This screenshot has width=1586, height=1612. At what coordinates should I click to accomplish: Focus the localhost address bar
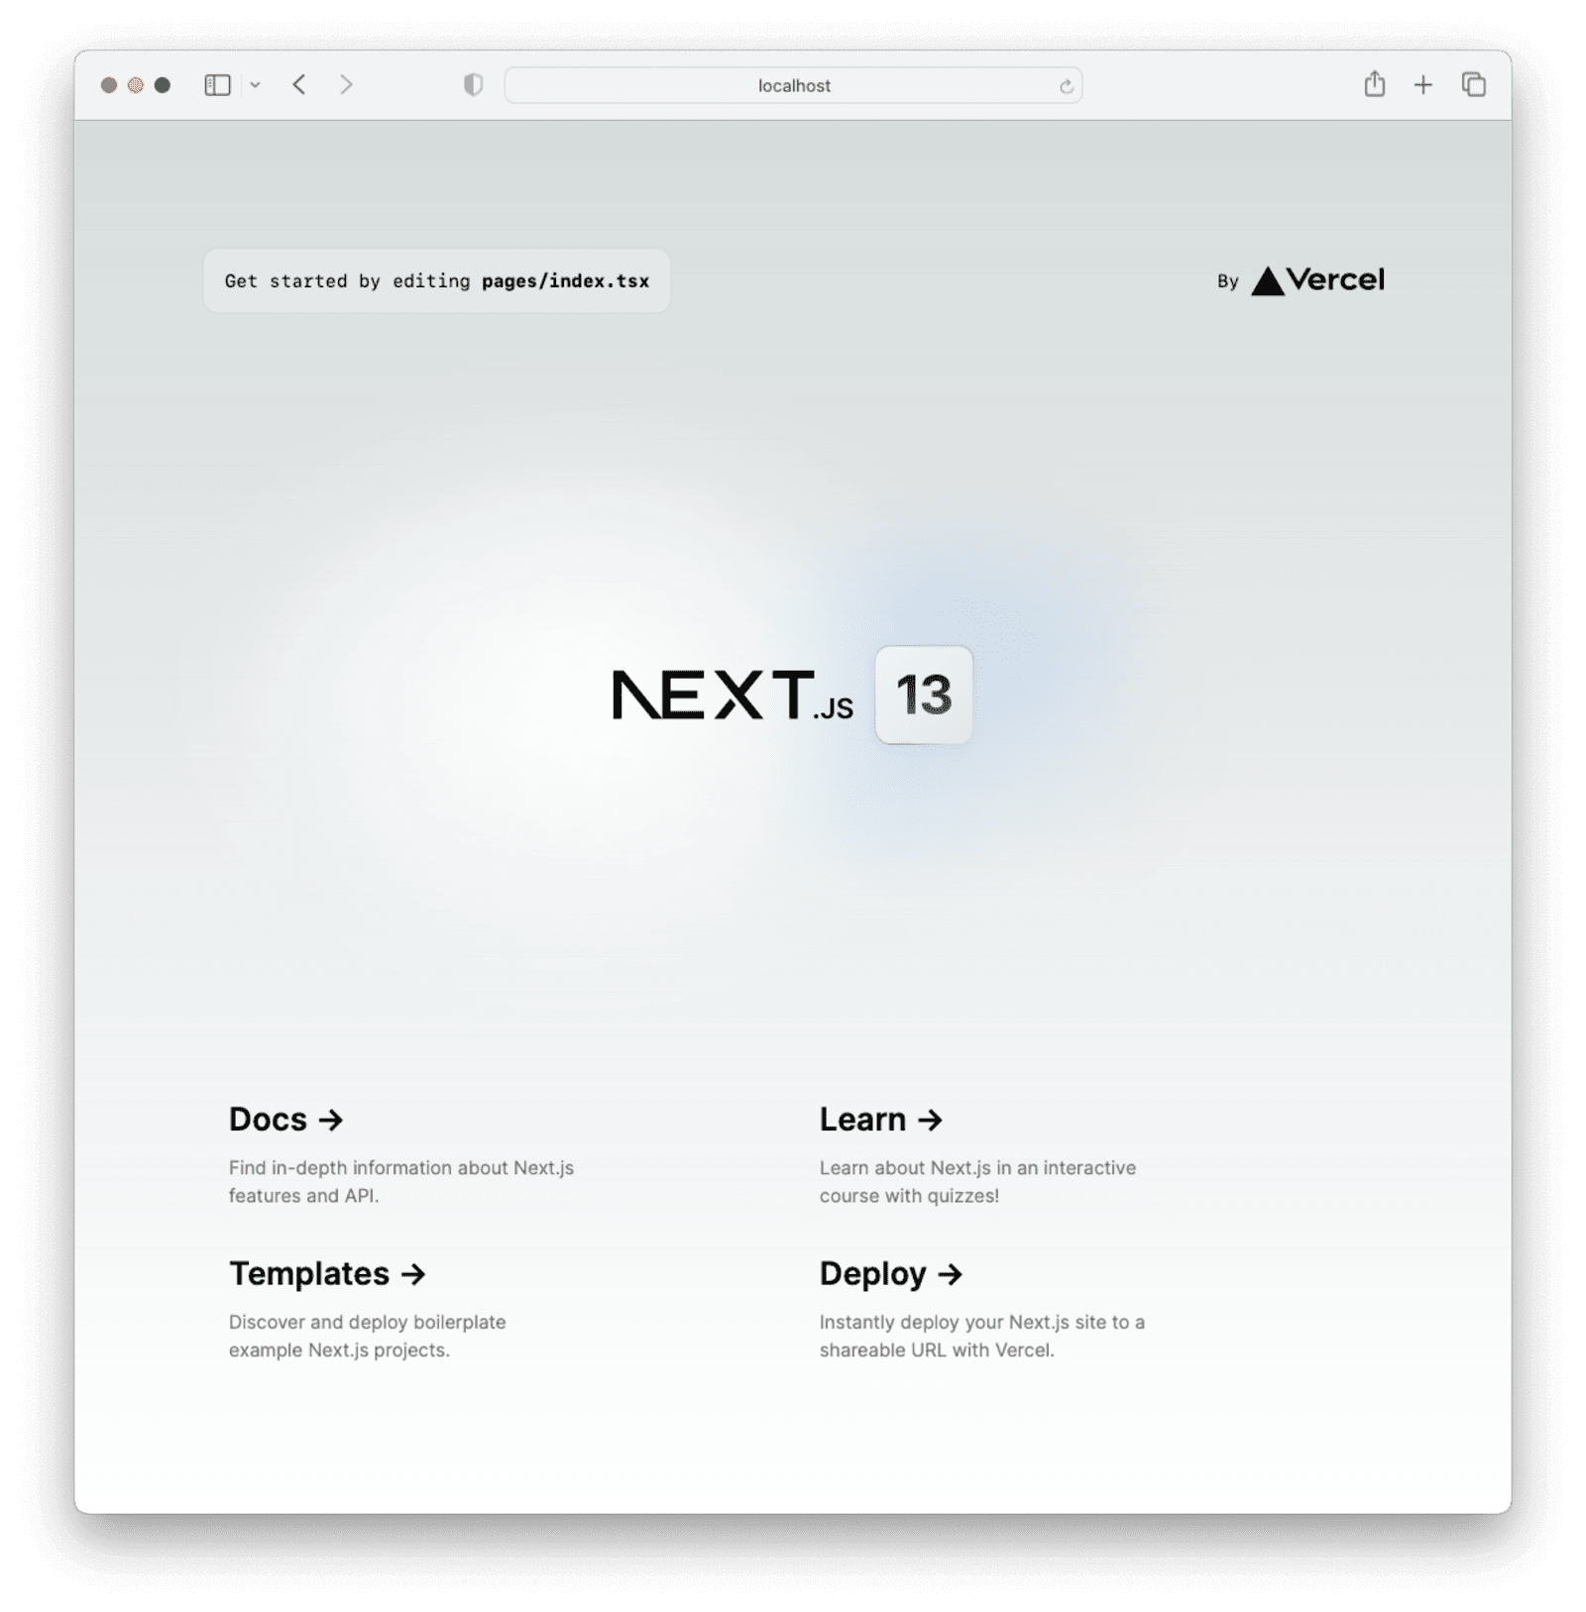(793, 85)
